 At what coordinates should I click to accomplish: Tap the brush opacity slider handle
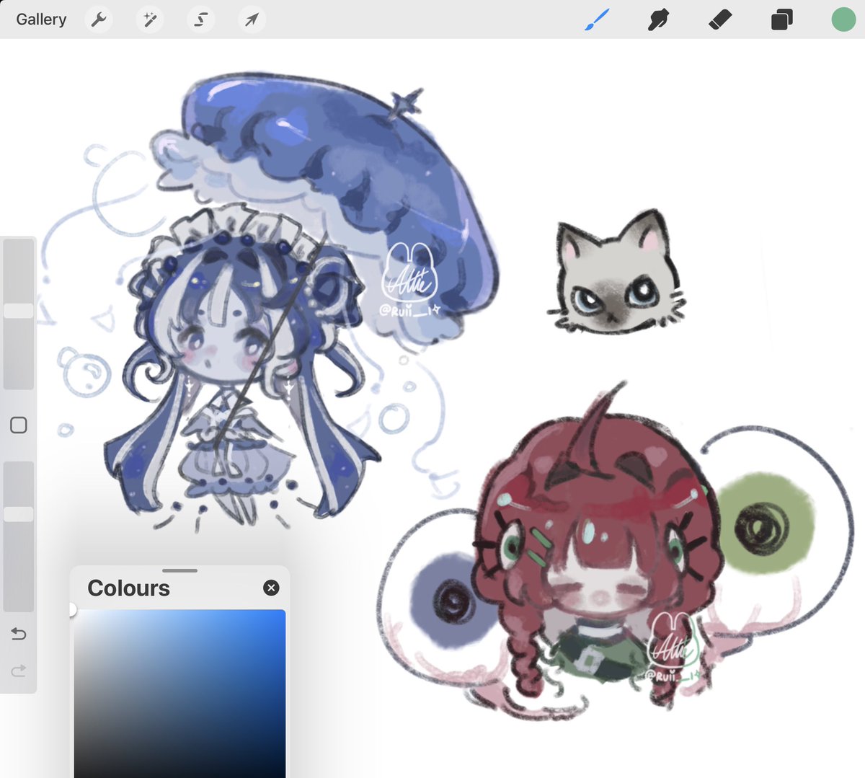19,514
